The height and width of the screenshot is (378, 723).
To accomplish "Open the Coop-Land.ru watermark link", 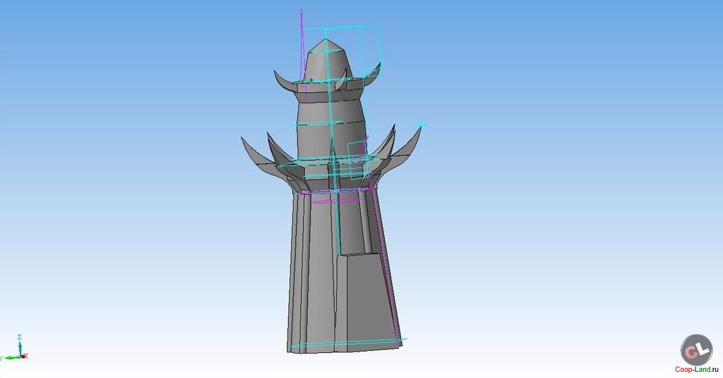I will 698,371.
